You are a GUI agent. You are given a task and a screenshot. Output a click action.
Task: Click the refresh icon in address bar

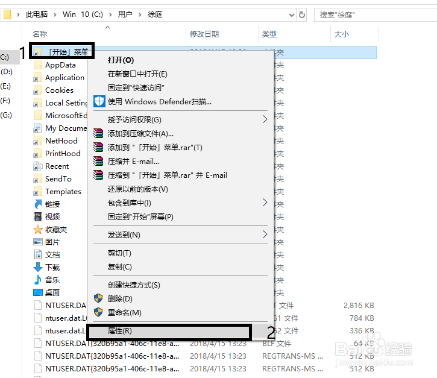click(x=302, y=14)
